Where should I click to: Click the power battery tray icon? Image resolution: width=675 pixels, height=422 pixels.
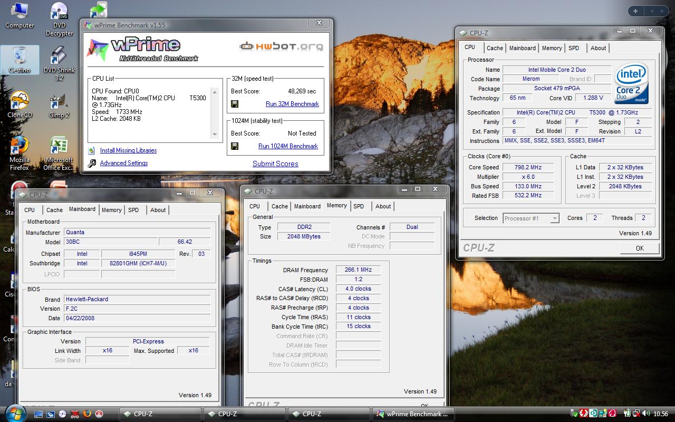pyautogui.click(x=628, y=414)
